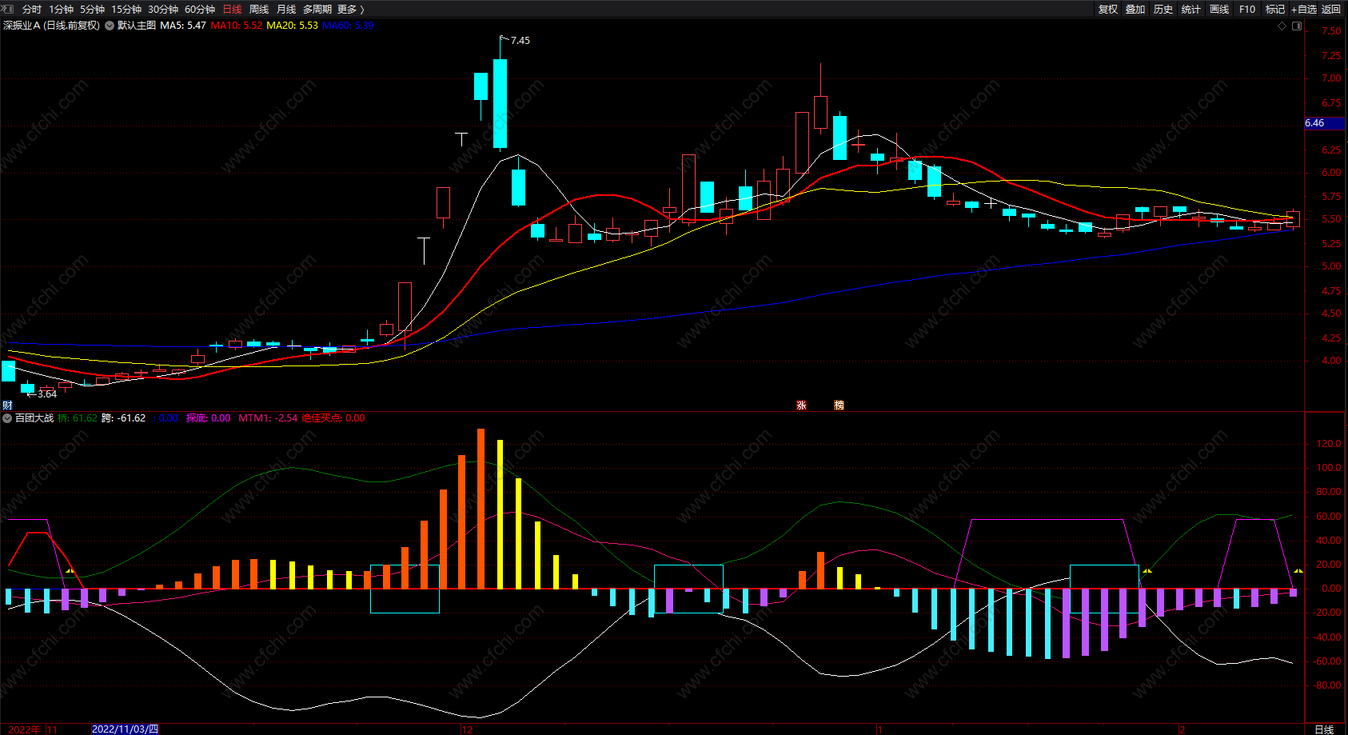Click the 返回 back button
This screenshot has width=1348, height=735.
[1331, 10]
